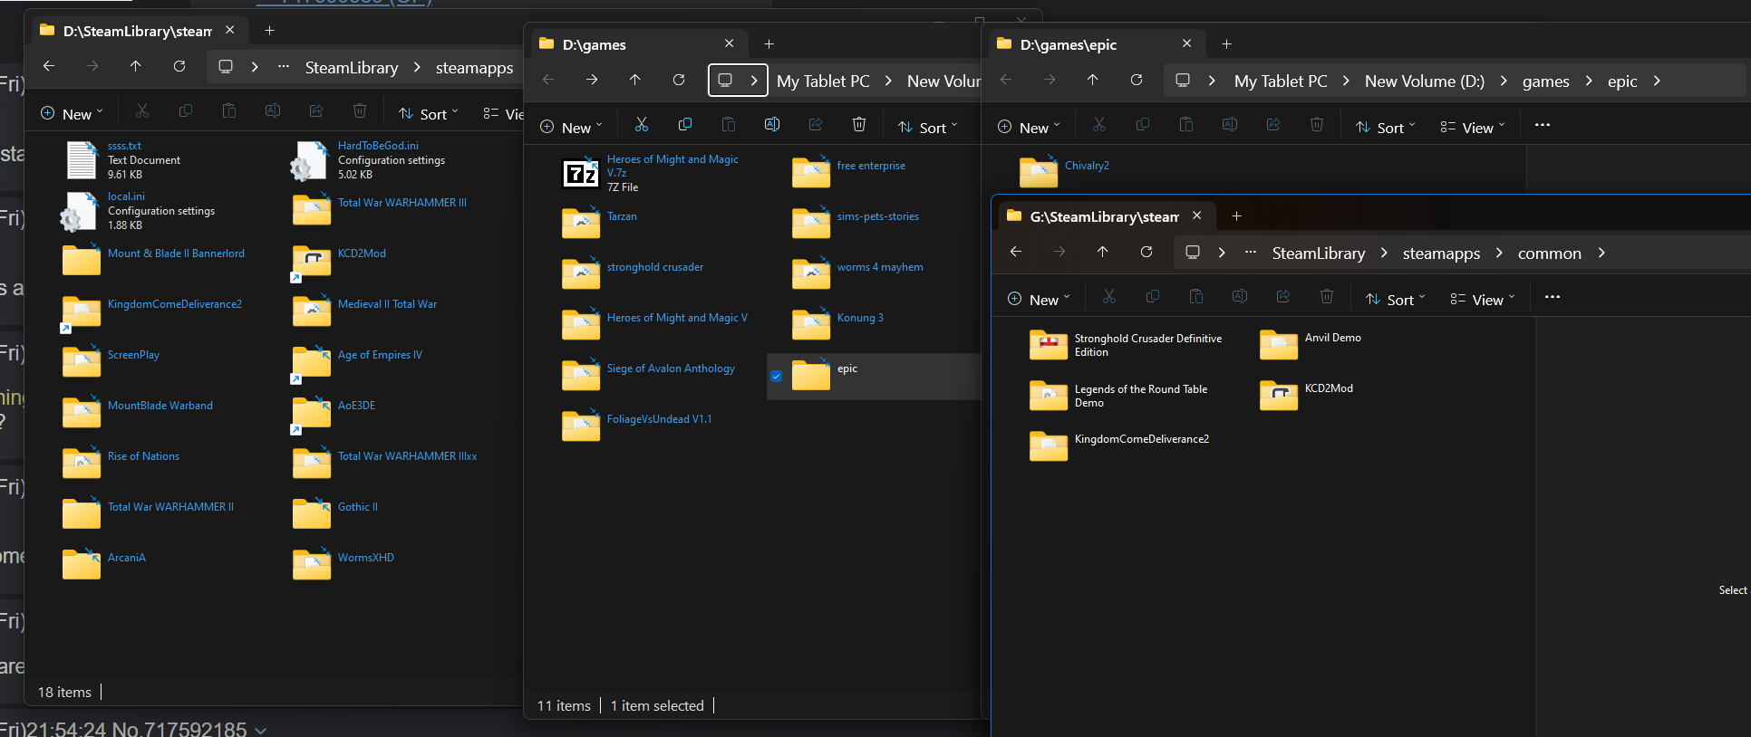The width and height of the screenshot is (1751, 737).
Task: Select the Rise of Nations folder
Action: [x=121, y=463]
